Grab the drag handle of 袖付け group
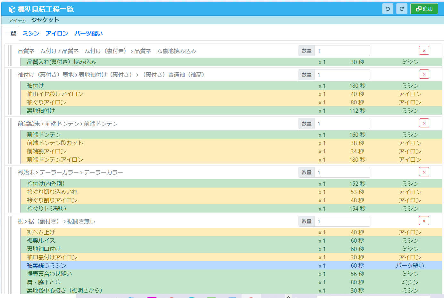 [x=9, y=92]
